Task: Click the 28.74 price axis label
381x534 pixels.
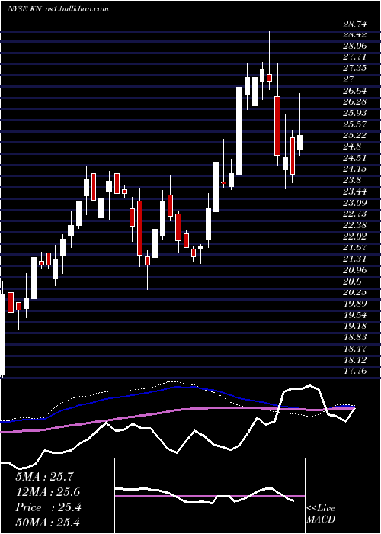Action: pos(354,24)
